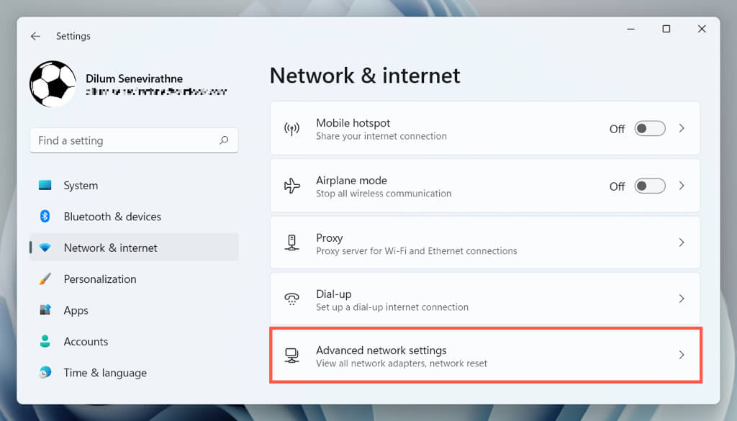737x421 pixels.
Task: Go to Accounts settings
Action: click(x=86, y=342)
